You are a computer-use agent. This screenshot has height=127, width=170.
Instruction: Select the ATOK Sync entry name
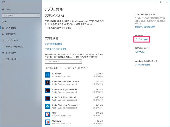(x=56, y=121)
